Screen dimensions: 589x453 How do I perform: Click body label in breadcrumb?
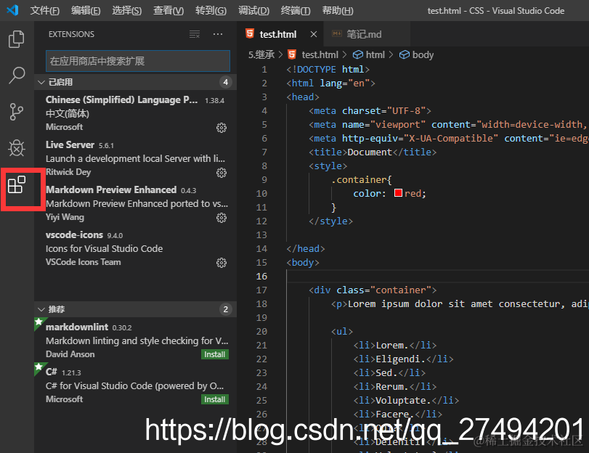point(423,55)
